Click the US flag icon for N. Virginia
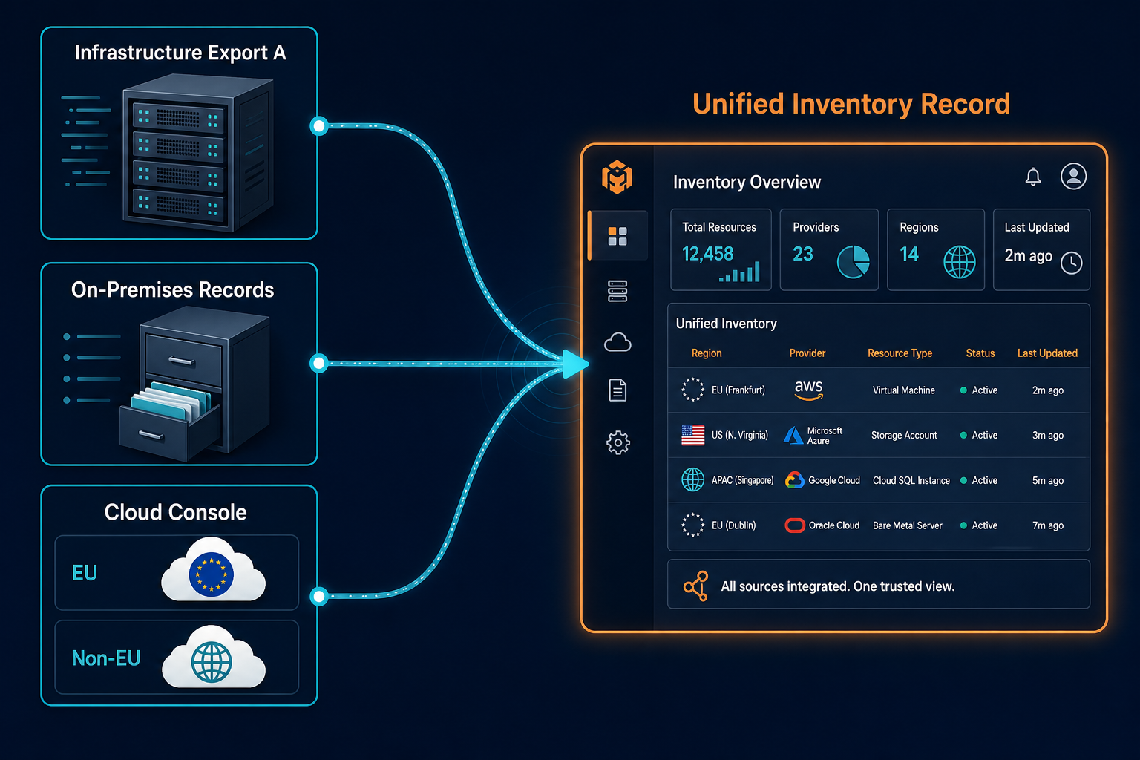 692,435
